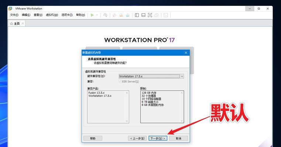Click the full screen mode icon
The height and width of the screenshot is (147, 281).
[x=150, y=15]
